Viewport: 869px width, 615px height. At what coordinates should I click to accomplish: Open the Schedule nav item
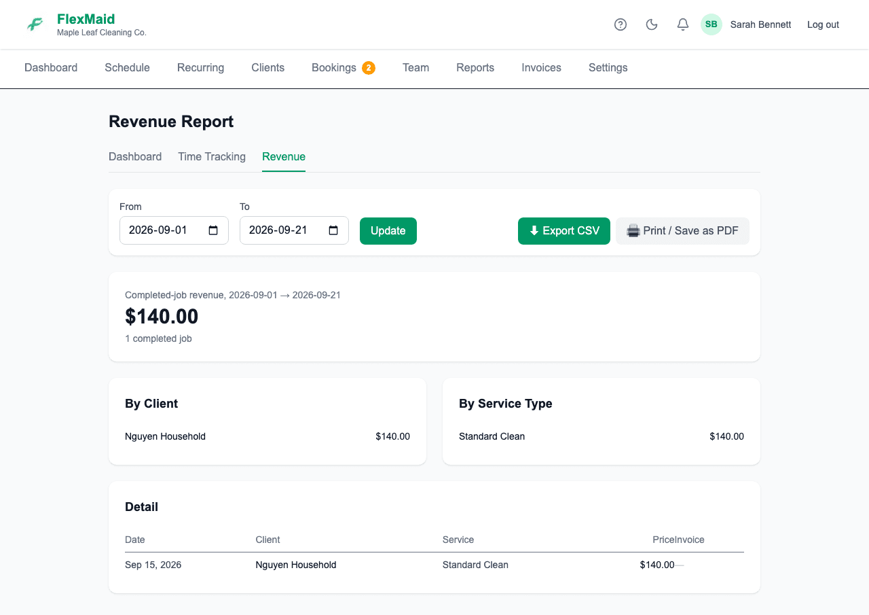127,68
